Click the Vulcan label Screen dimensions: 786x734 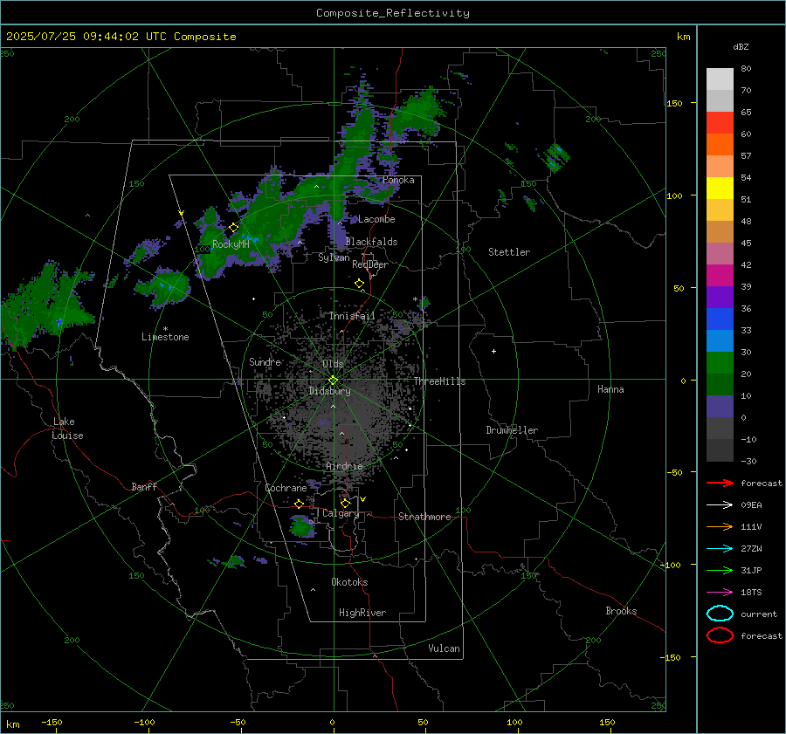[444, 648]
